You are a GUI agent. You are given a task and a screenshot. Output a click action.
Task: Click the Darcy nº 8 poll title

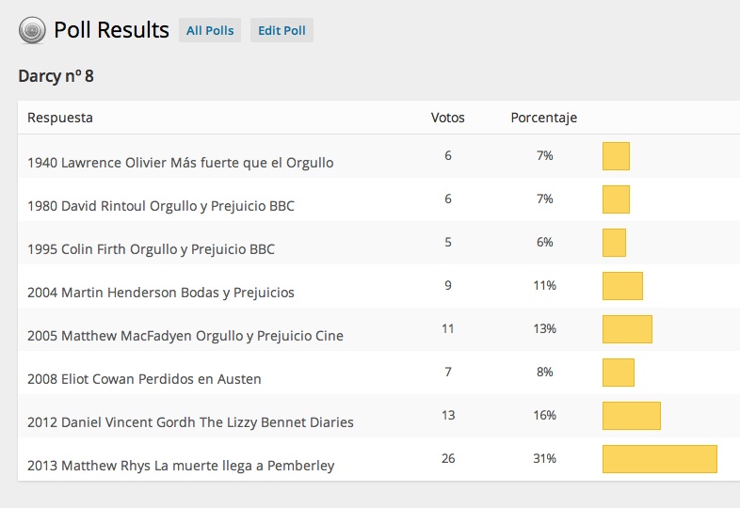56,76
